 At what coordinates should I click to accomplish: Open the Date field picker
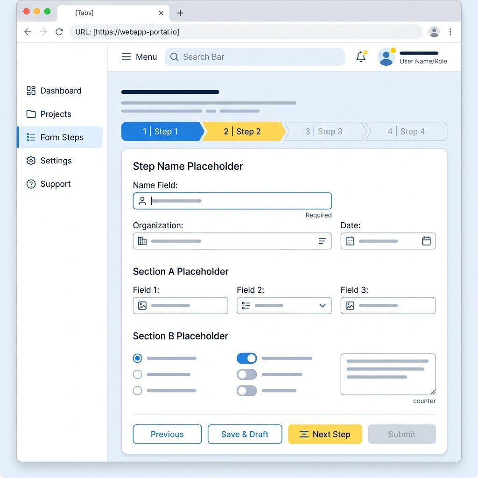click(x=388, y=241)
